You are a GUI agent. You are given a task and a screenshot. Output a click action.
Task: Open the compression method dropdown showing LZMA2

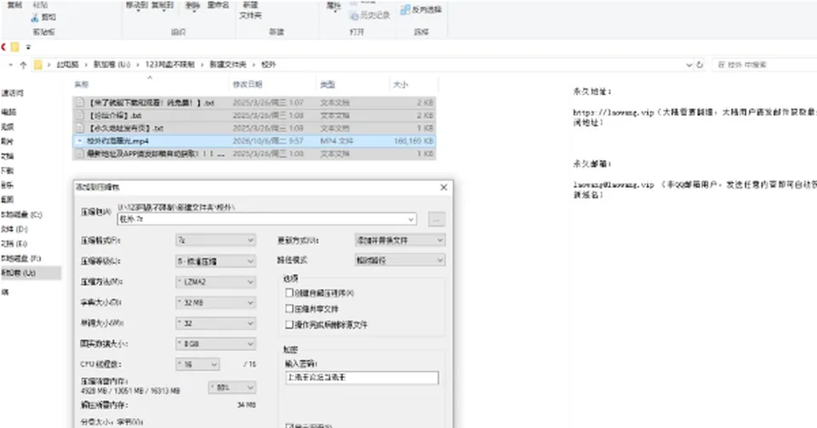(215, 282)
